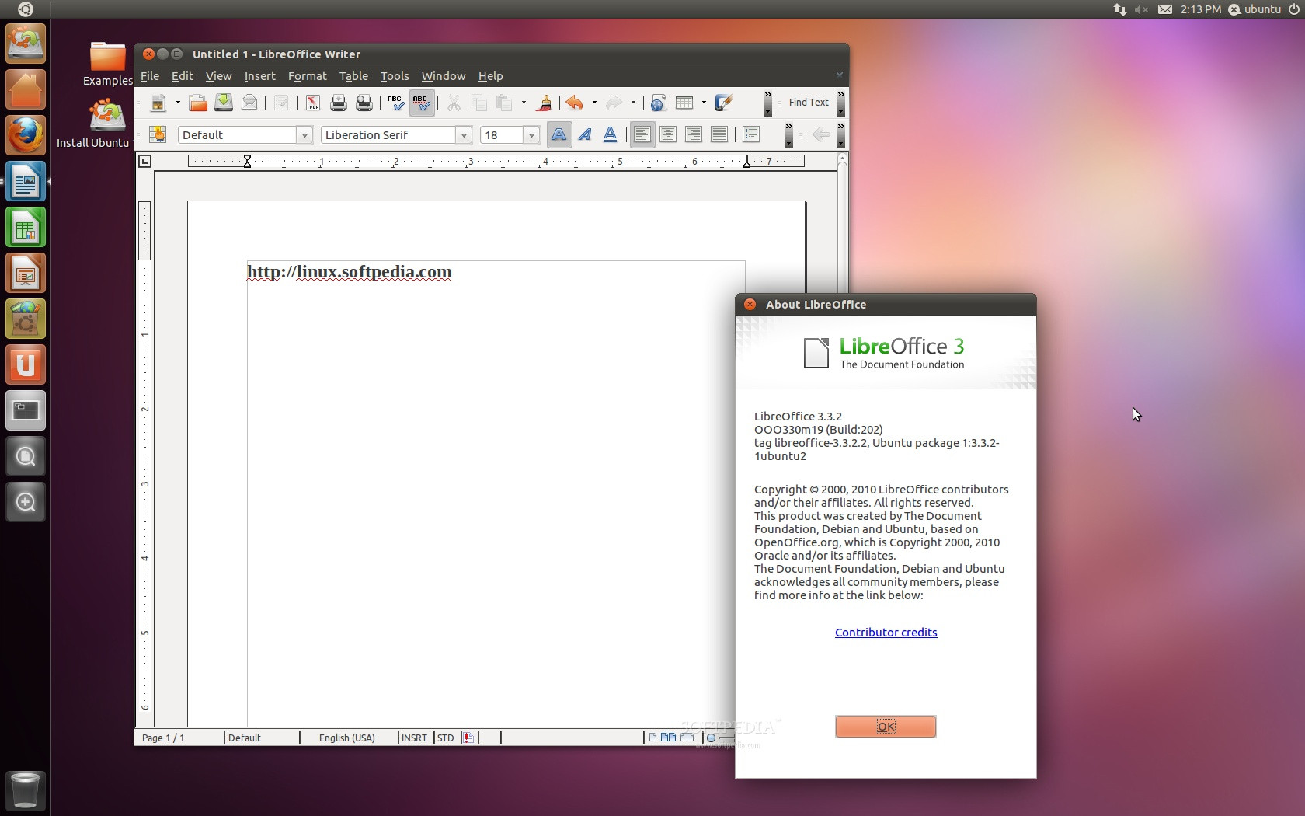Expand the font size 18 dropdown
This screenshot has width=1305, height=816.
click(531, 135)
